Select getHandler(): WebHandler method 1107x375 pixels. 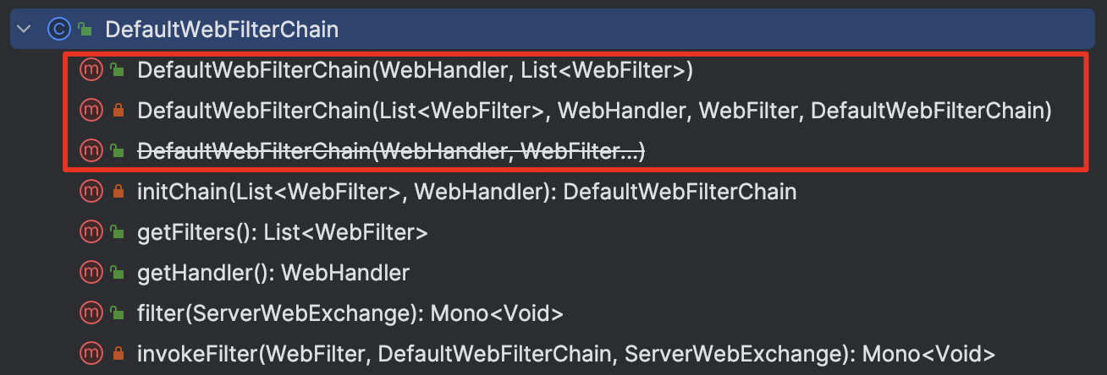tap(273, 273)
